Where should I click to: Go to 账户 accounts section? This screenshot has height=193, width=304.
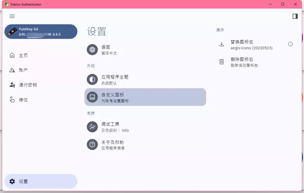click(23, 70)
